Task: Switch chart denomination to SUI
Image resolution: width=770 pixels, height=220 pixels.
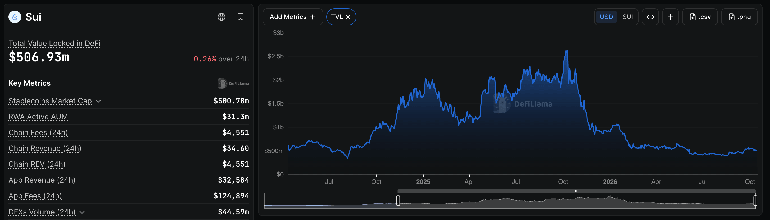Action: 628,17
